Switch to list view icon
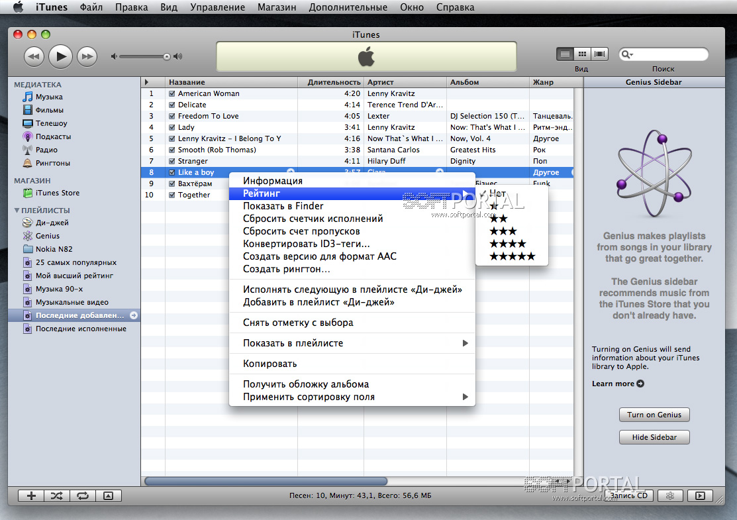This screenshot has height=520, width=737. (565, 54)
